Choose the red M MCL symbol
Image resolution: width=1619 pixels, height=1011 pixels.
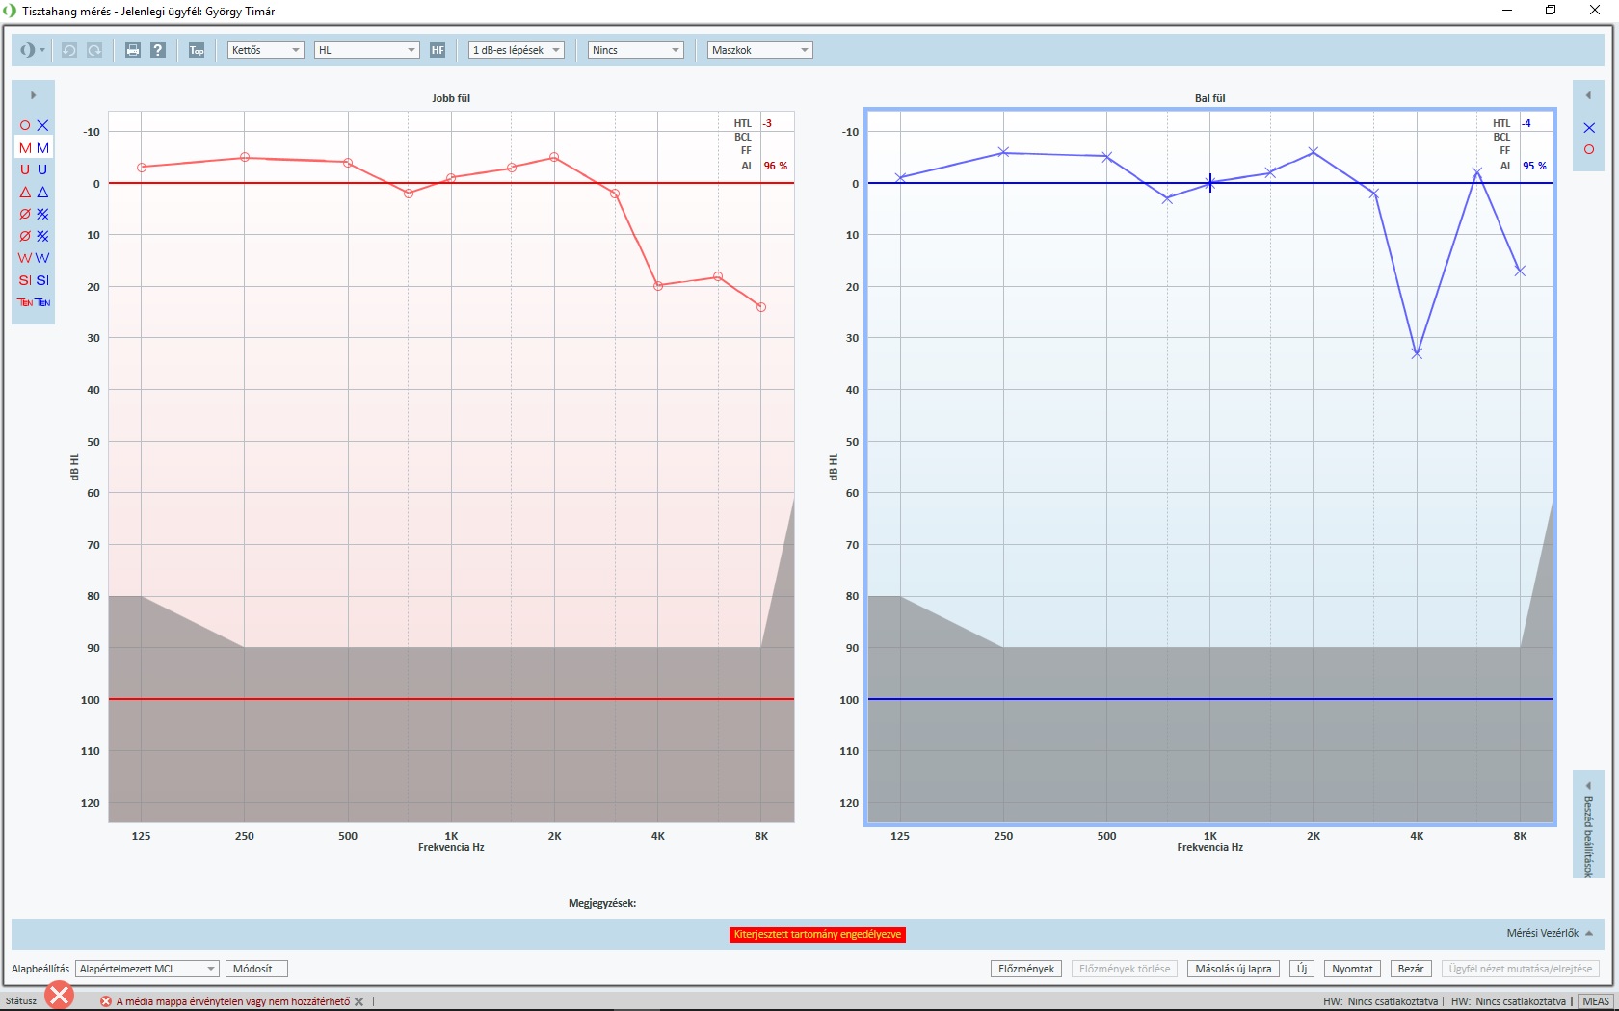pos(25,147)
